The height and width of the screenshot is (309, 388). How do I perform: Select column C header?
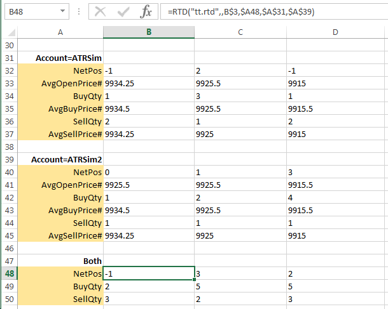[x=240, y=32]
